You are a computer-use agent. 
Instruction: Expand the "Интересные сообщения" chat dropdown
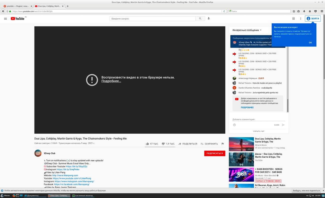247,30
